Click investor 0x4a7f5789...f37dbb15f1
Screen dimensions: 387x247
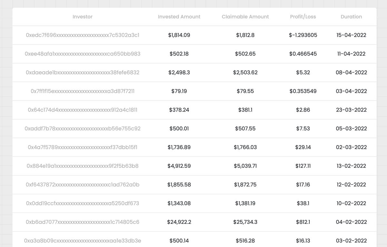pyautogui.click(x=83, y=147)
